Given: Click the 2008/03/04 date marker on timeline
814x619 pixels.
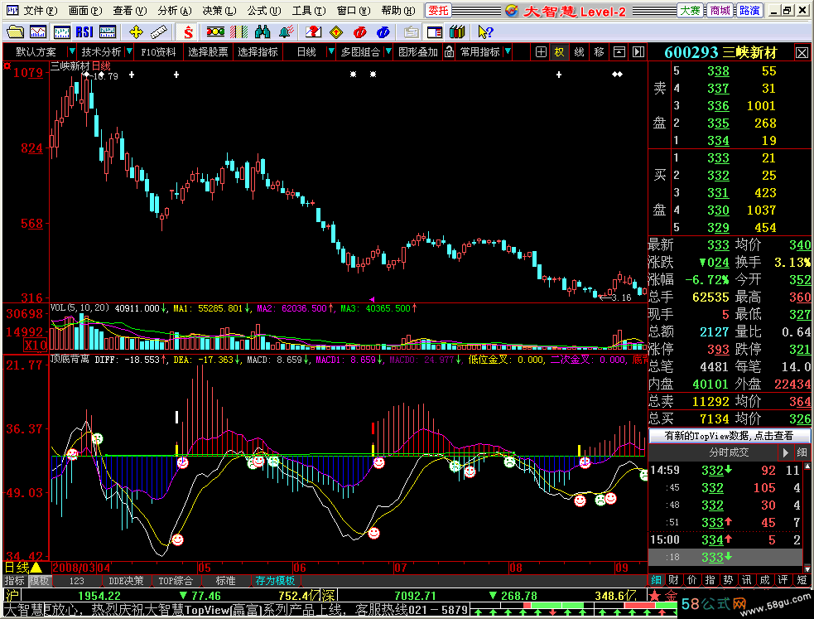Looking at the screenshot, I should point(81,568).
